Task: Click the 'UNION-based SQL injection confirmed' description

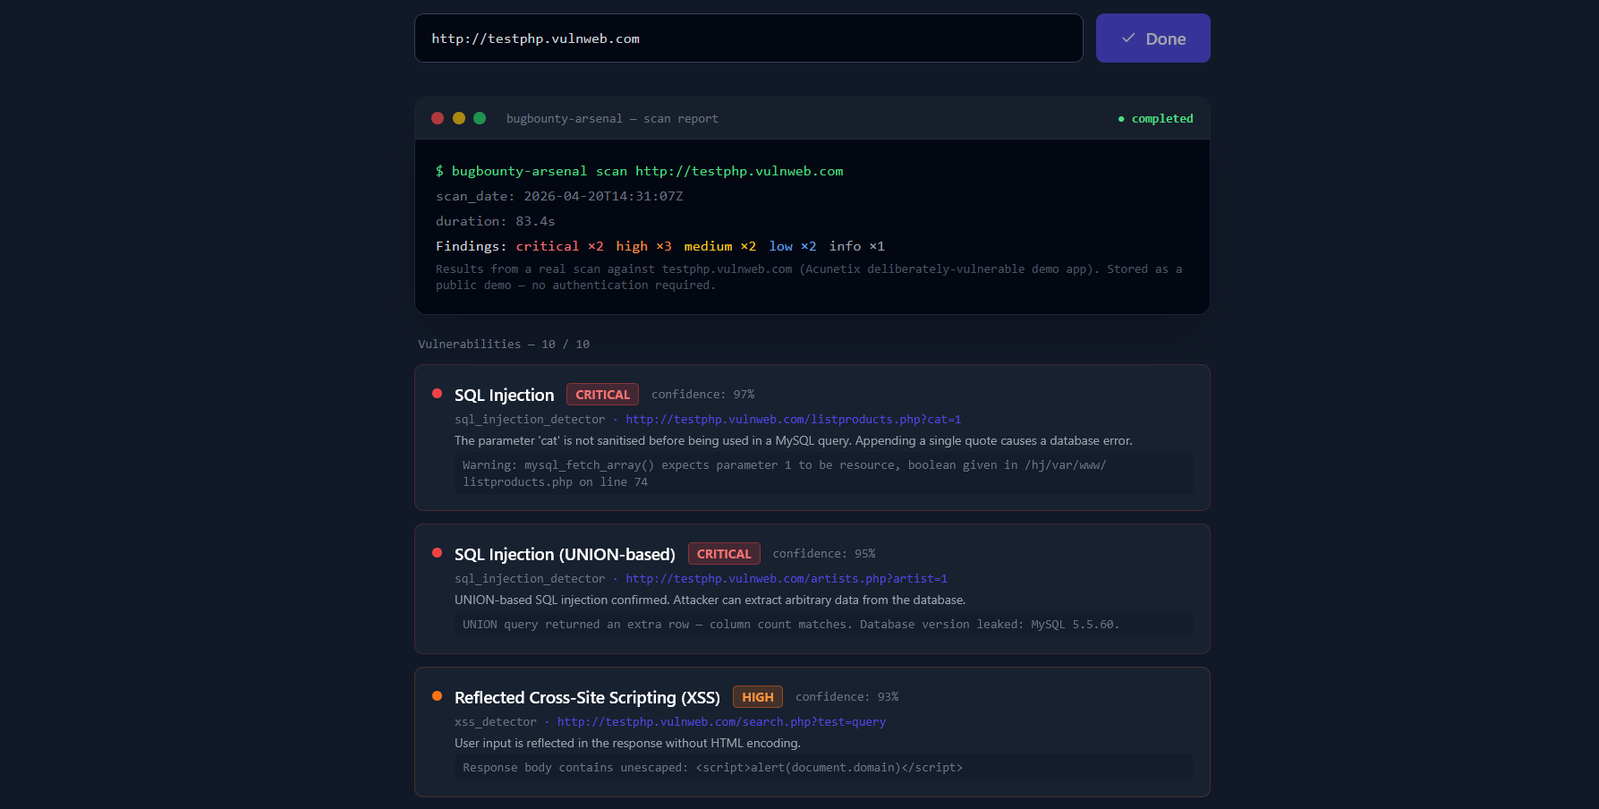Action: 710,600
